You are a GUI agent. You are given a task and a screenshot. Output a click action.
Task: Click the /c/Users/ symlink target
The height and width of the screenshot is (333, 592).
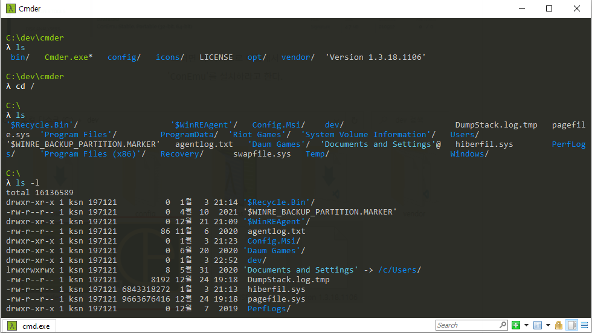coord(399,270)
